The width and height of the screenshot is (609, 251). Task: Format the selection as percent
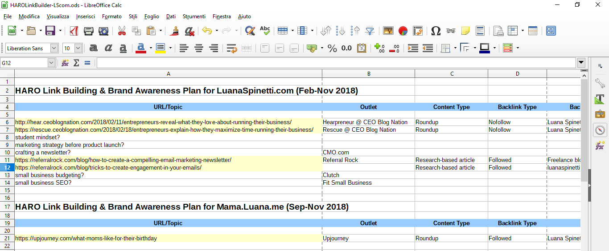tap(332, 48)
